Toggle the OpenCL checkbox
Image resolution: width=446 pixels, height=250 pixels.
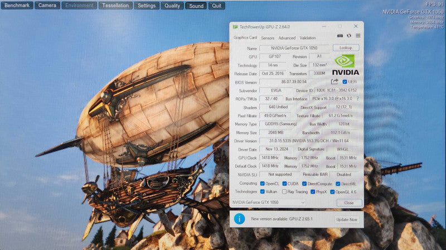pos(262,184)
